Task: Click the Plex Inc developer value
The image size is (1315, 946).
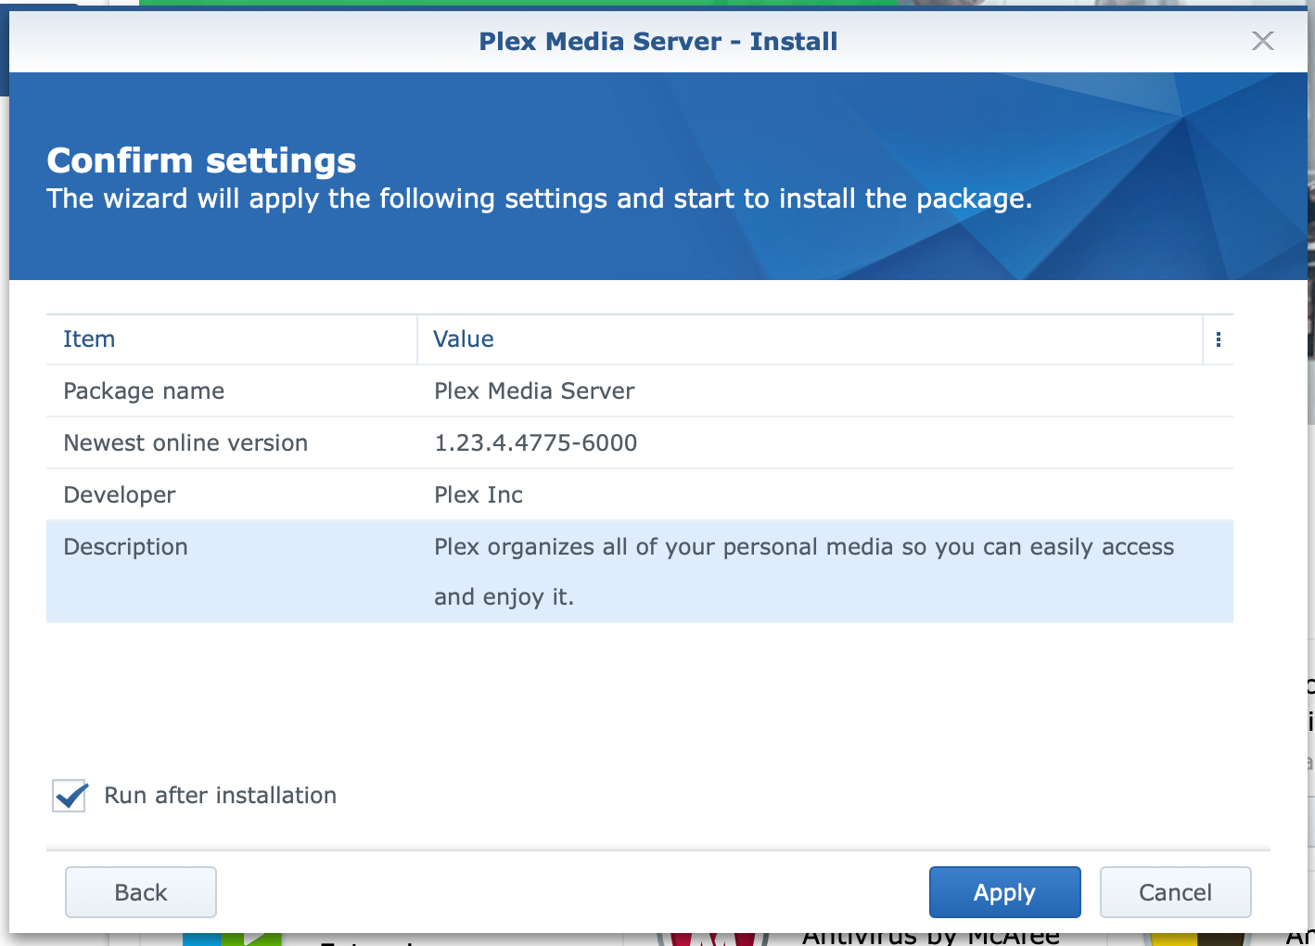Action: pyautogui.click(x=479, y=495)
